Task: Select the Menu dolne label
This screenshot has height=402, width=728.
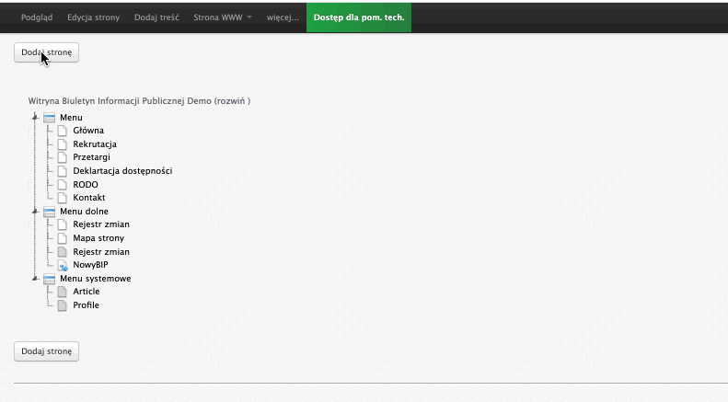Action: (84, 212)
